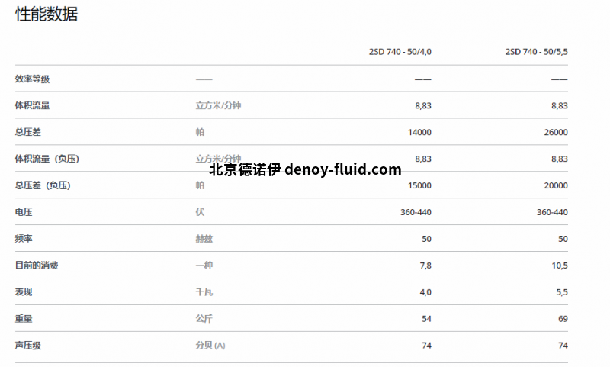
Task: Click the 声压级 row label
Action: 27,346
